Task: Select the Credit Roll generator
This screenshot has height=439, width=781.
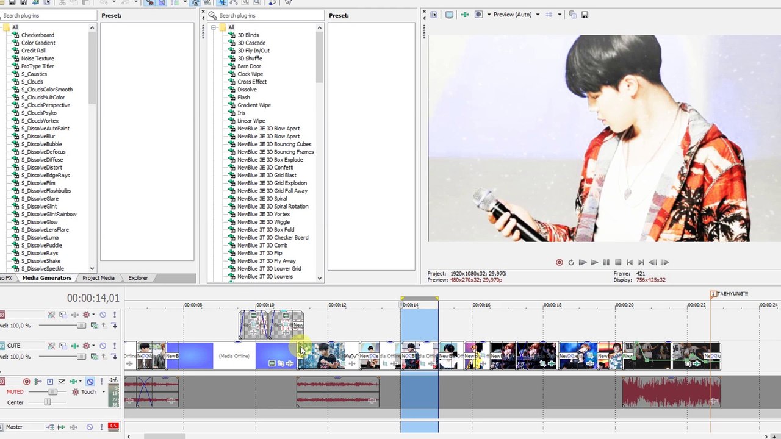Action: pos(34,51)
